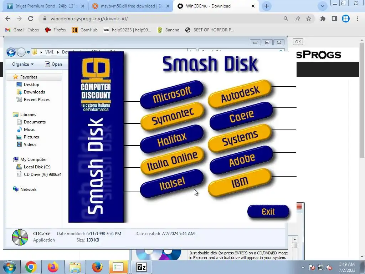Click the CDC.exe disc icon in details pane
The image size is (365, 274).
point(20,237)
